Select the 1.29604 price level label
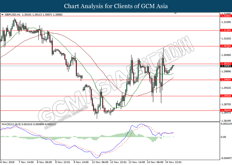 [x=226, y=80]
